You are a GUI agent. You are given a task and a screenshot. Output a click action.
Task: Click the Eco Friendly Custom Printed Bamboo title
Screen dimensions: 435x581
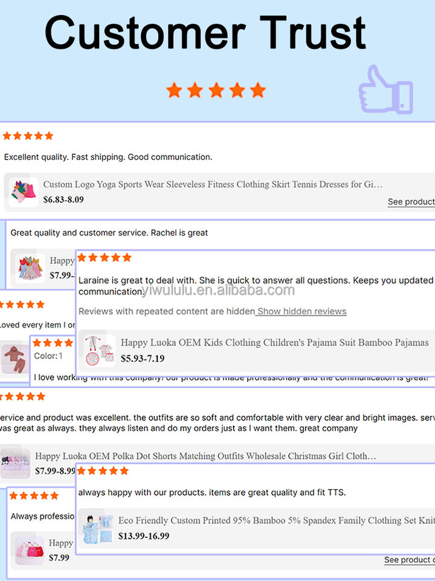[276, 520]
